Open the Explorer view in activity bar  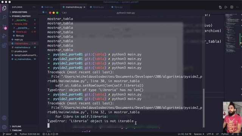(x=4, y=8)
